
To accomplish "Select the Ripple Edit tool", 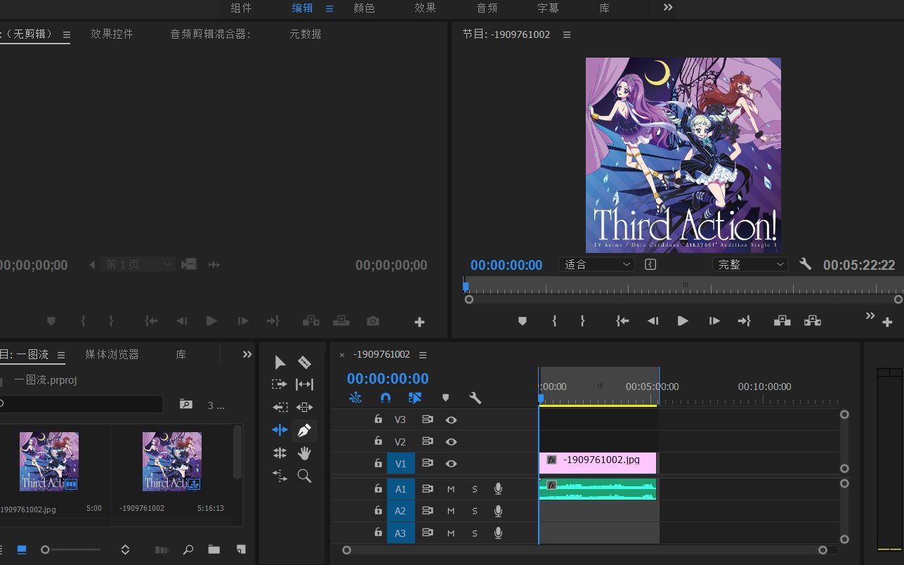I will pyautogui.click(x=280, y=430).
